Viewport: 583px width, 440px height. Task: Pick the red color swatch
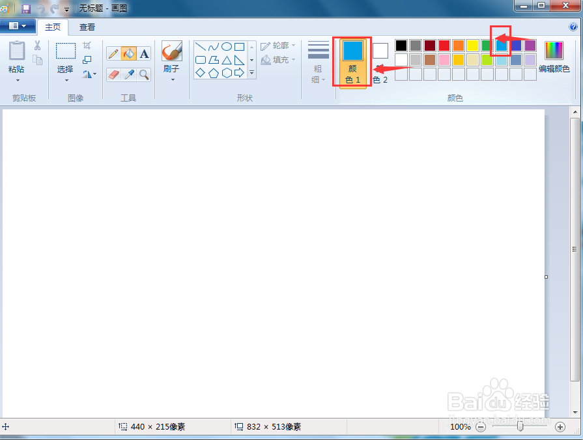(444, 46)
